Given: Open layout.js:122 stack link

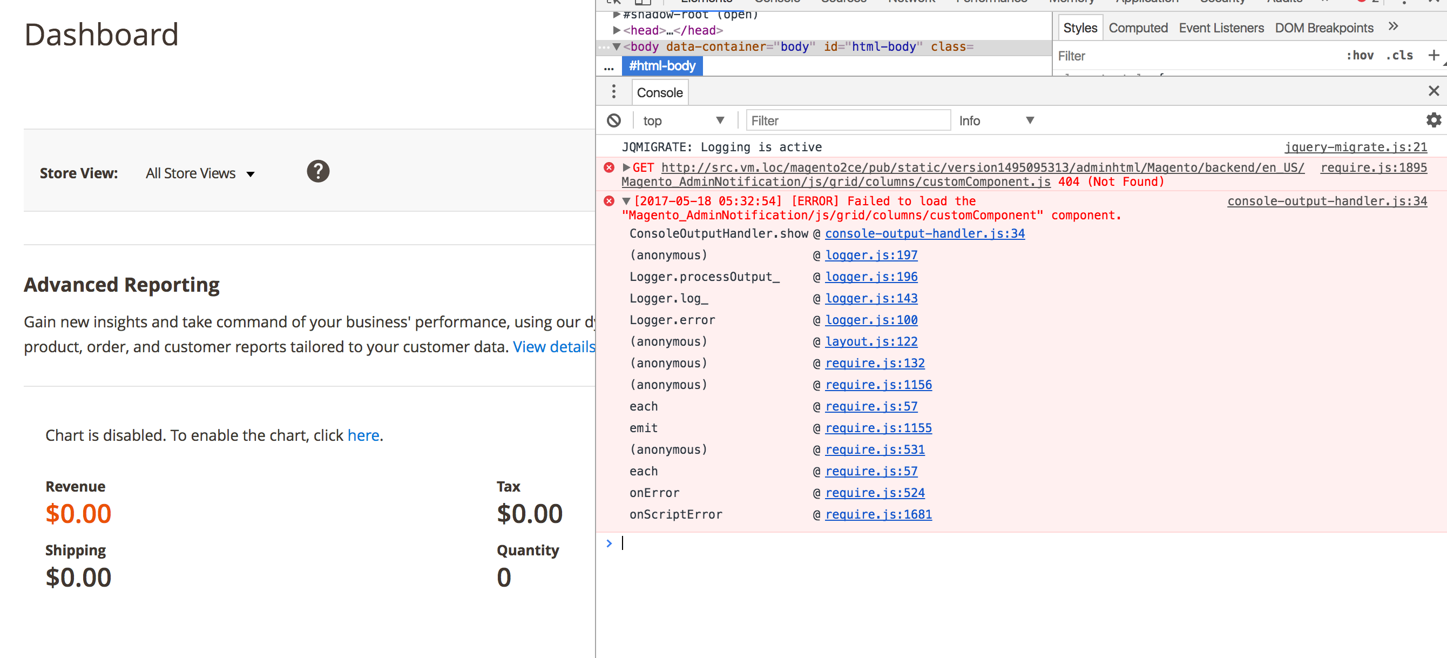Looking at the screenshot, I should click(x=871, y=341).
